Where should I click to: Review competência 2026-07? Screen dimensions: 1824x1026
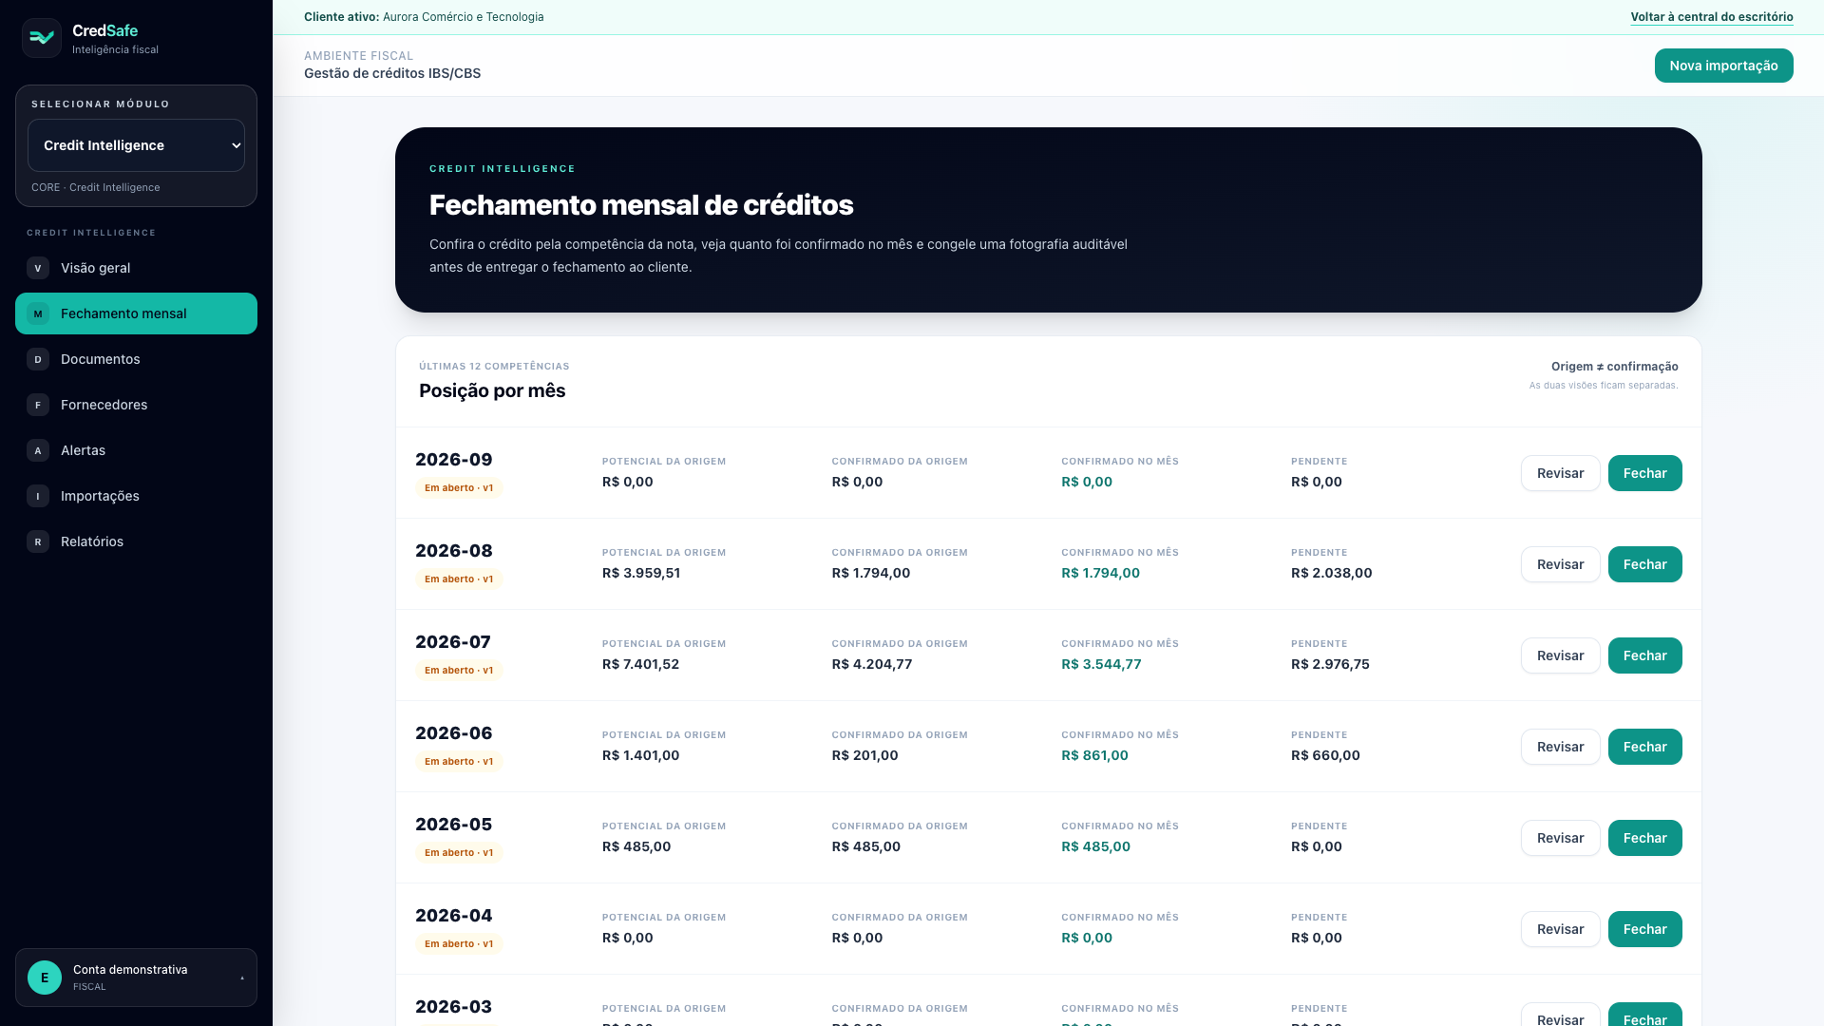coord(1560,655)
